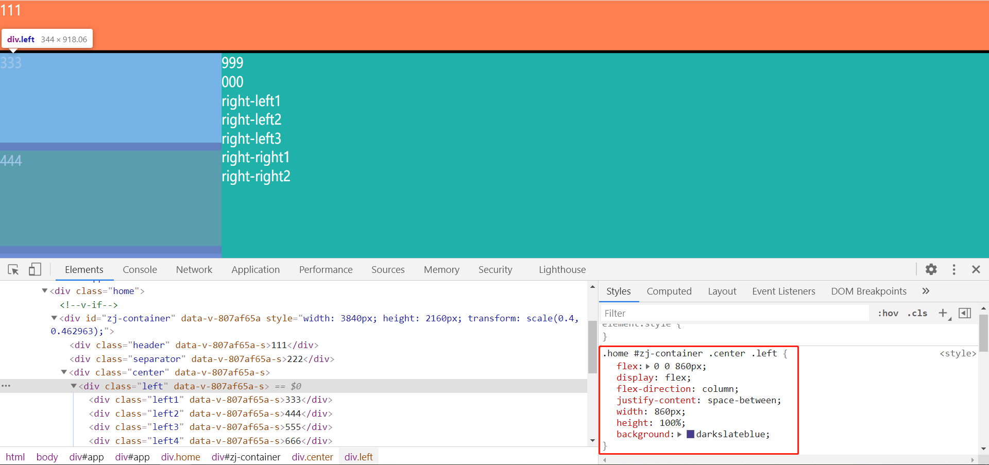Select the div.center breadcrumb
The width and height of the screenshot is (989, 465).
[312, 457]
